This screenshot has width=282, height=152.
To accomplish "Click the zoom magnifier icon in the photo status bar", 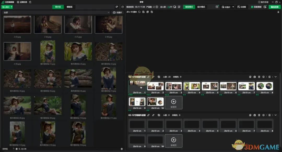I will coord(19,149).
